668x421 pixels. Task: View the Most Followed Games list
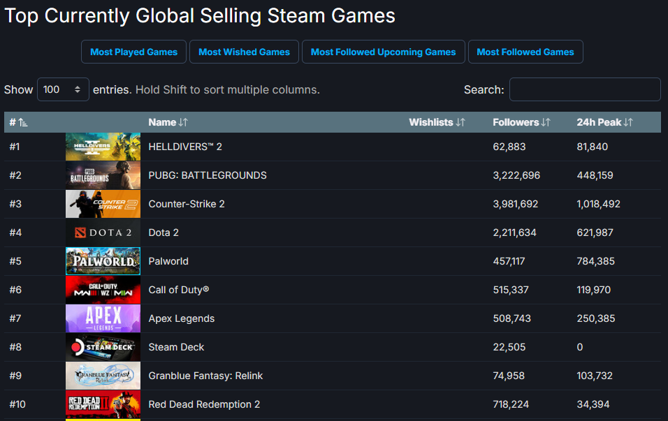coord(525,52)
